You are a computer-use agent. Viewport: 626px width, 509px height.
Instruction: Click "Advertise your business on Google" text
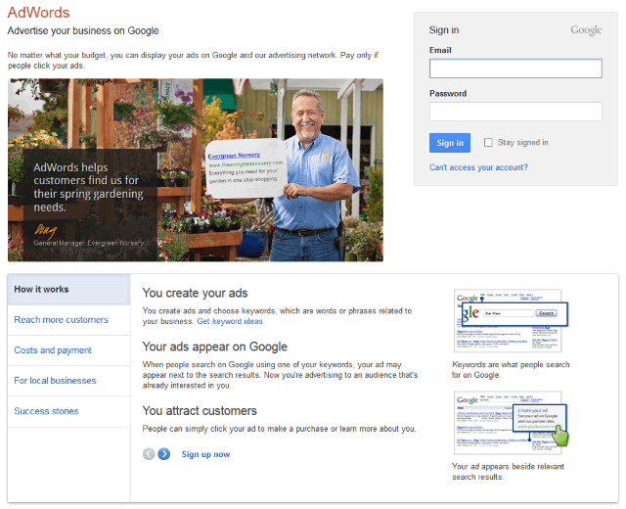pyautogui.click(x=83, y=30)
